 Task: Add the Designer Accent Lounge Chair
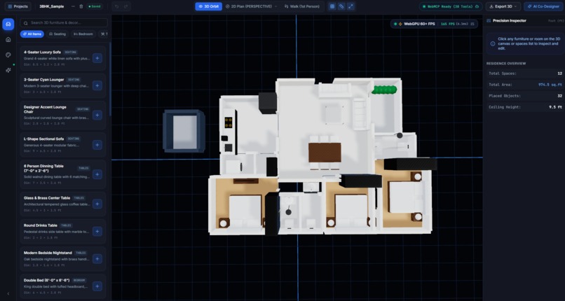(x=97, y=115)
